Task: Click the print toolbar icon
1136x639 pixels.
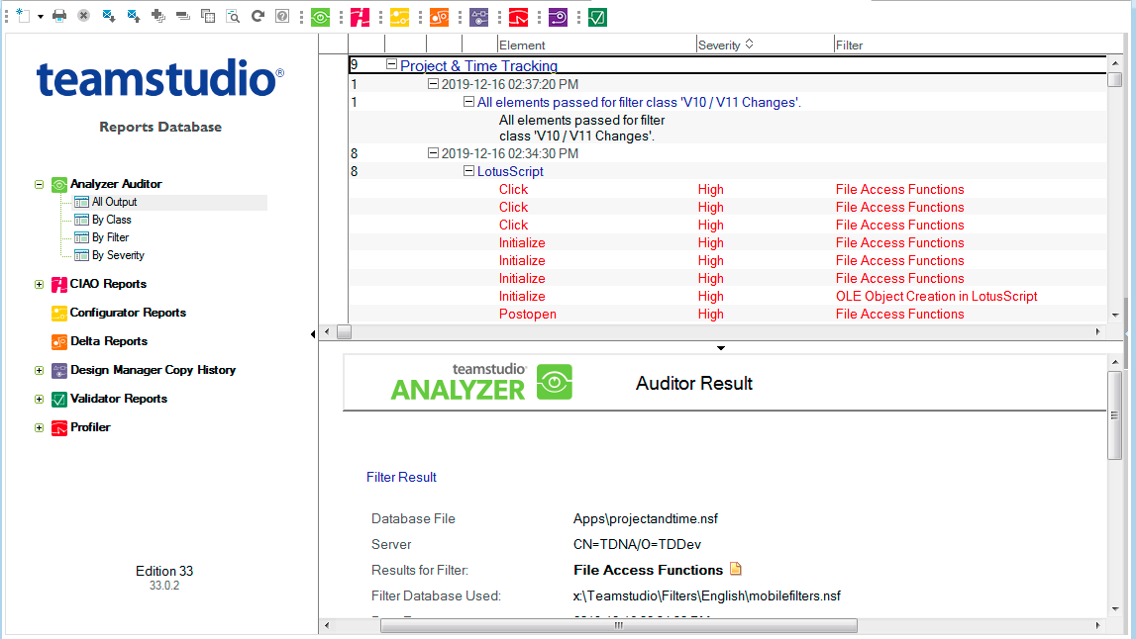Action: (59, 15)
